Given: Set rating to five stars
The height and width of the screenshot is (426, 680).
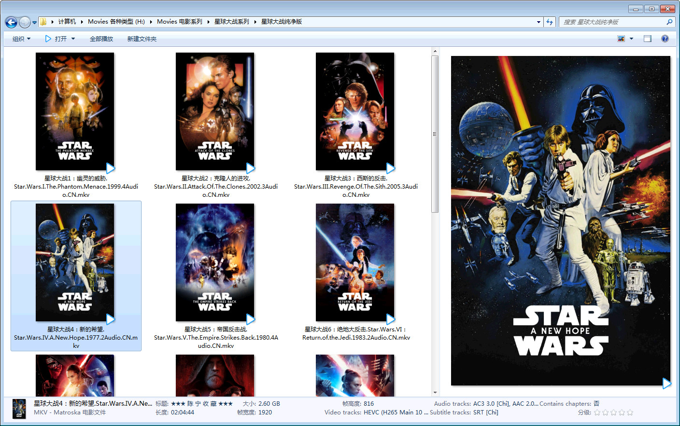Looking at the screenshot, I should [630, 412].
